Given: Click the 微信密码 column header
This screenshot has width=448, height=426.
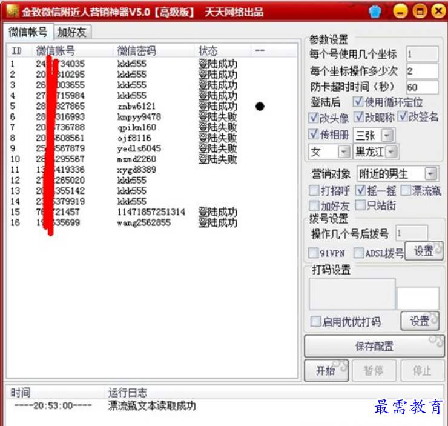Looking at the screenshot, I should pyautogui.click(x=153, y=51).
